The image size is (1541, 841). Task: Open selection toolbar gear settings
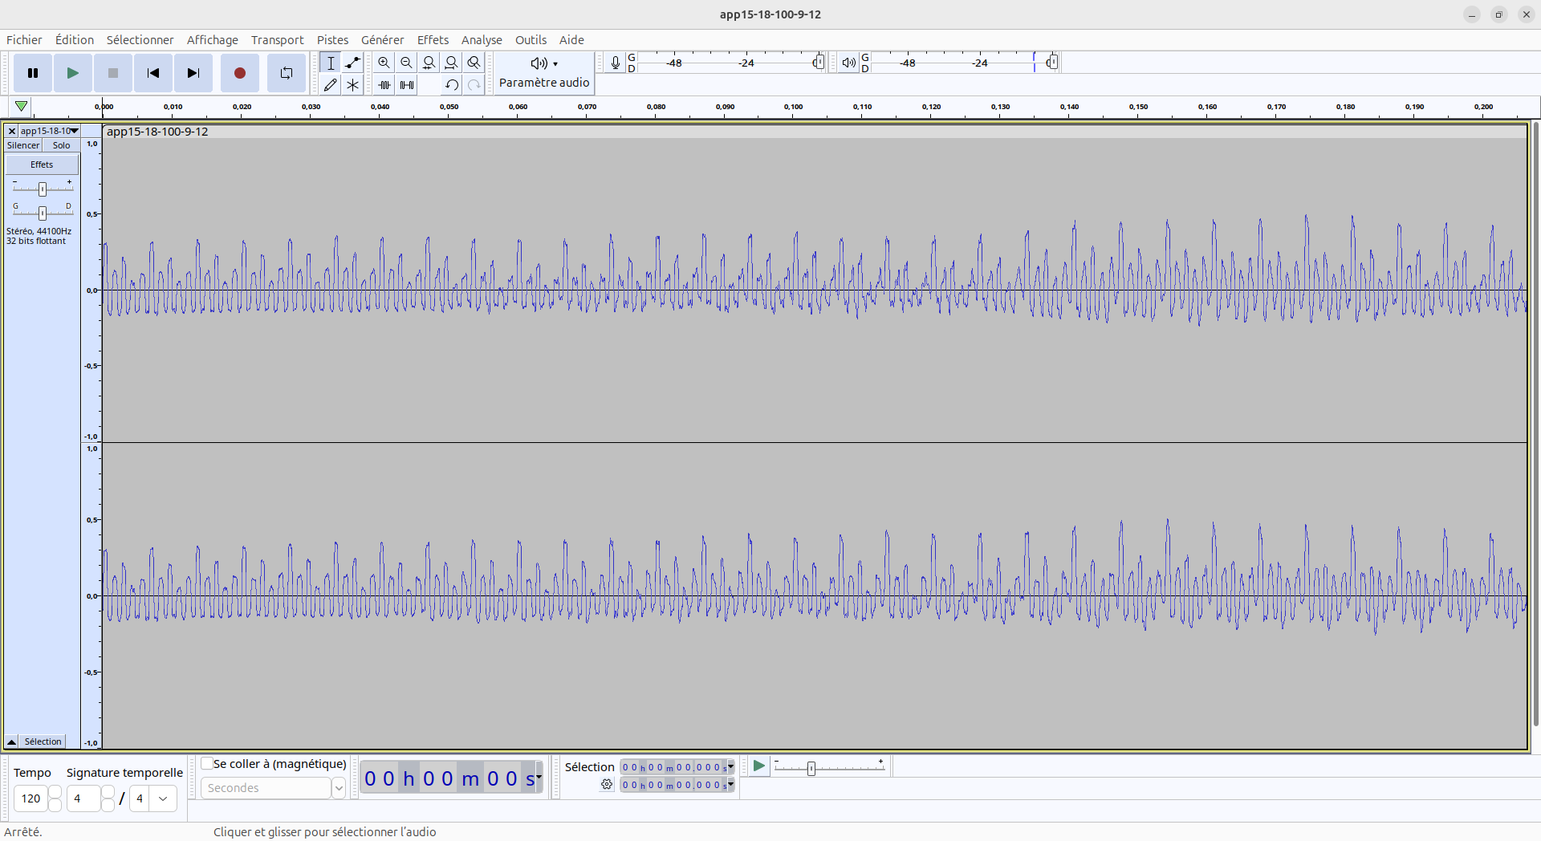pyautogui.click(x=607, y=785)
